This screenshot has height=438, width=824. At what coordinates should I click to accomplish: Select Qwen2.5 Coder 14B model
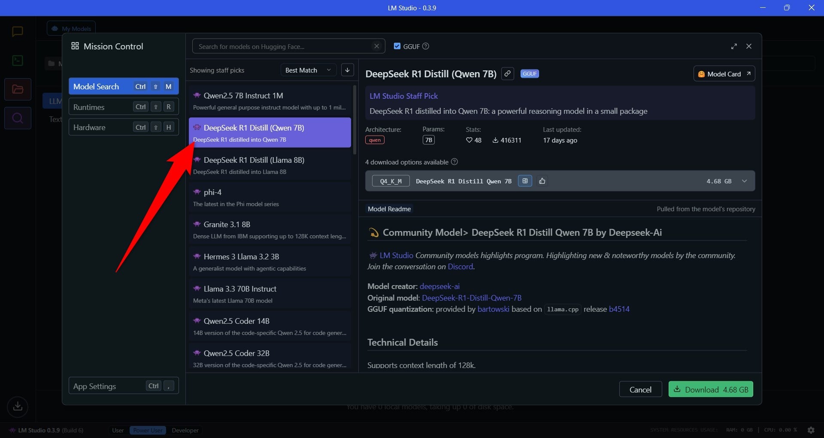click(270, 326)
